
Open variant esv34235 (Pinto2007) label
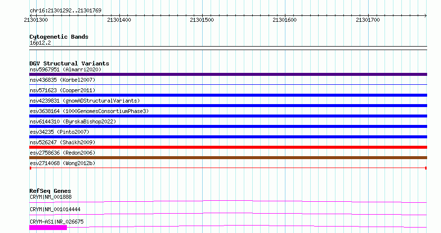(59, 132)
